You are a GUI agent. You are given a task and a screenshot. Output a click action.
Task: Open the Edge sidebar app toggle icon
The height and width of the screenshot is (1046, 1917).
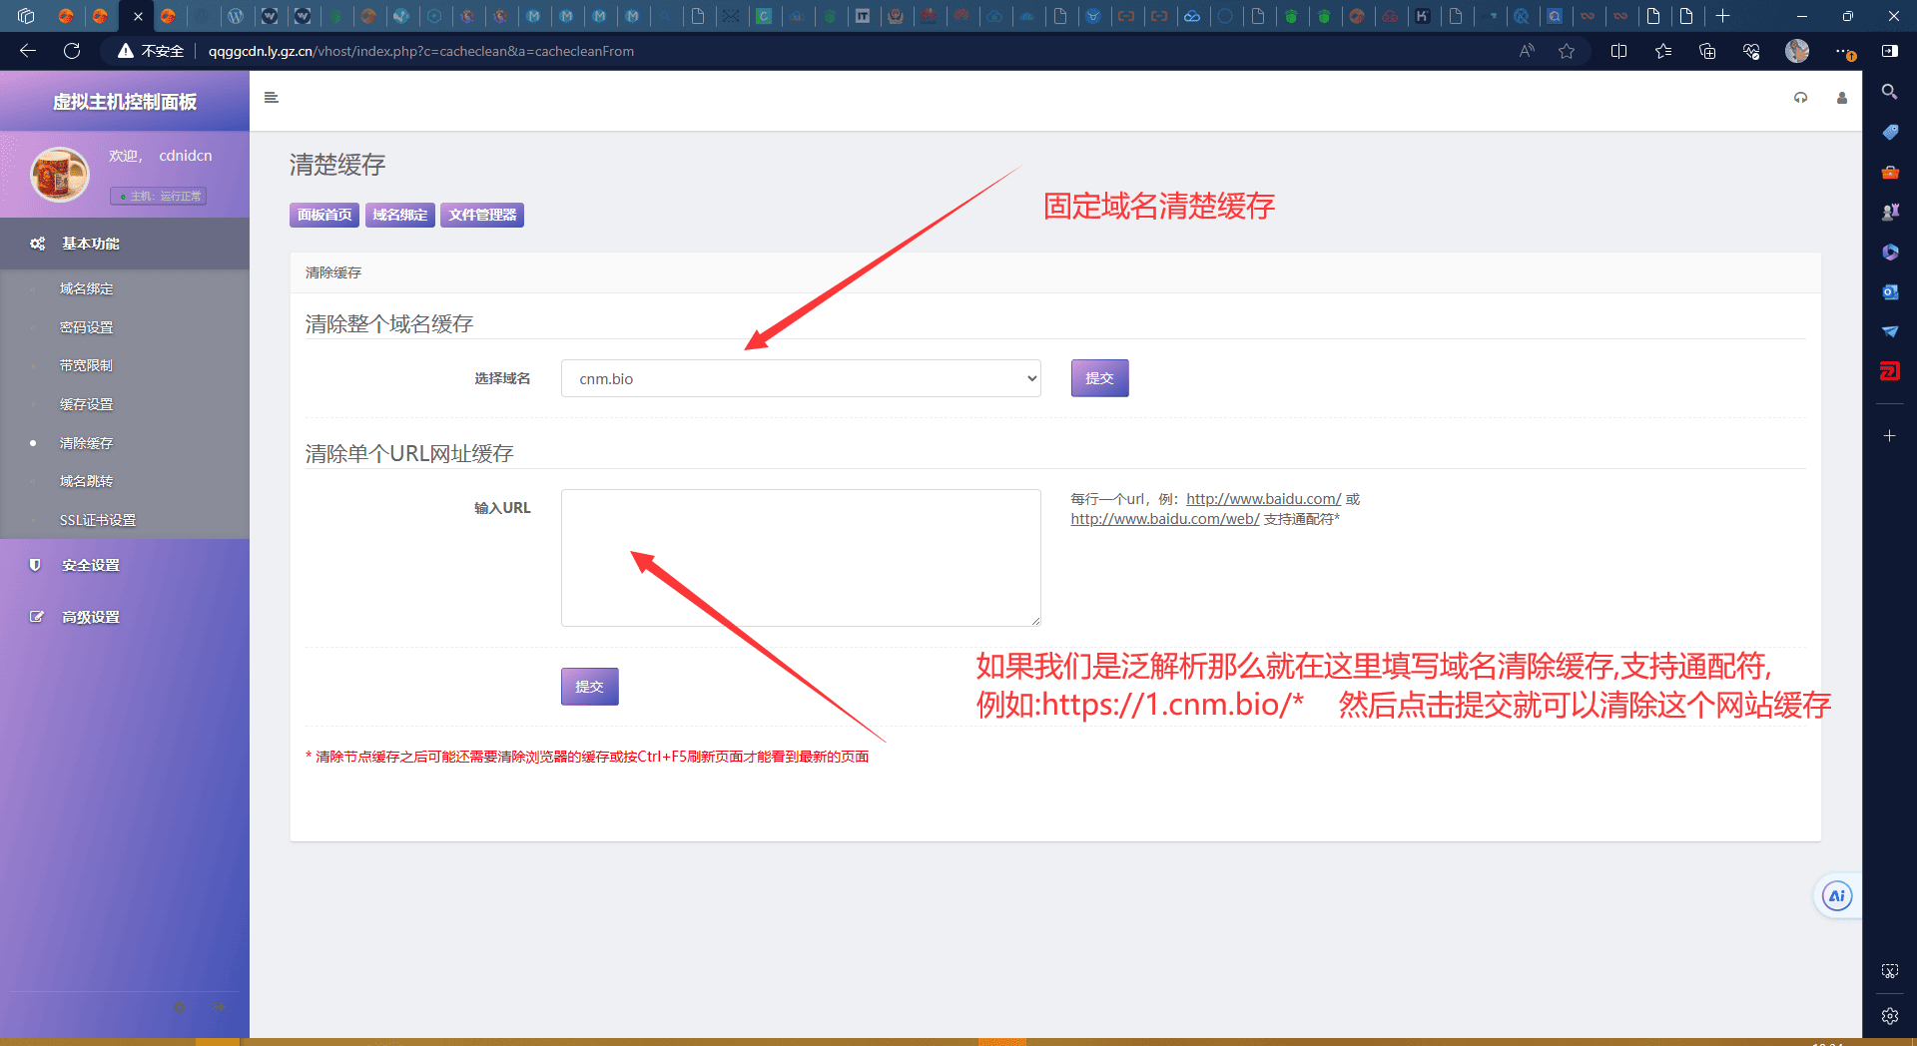pos(1890,51)
